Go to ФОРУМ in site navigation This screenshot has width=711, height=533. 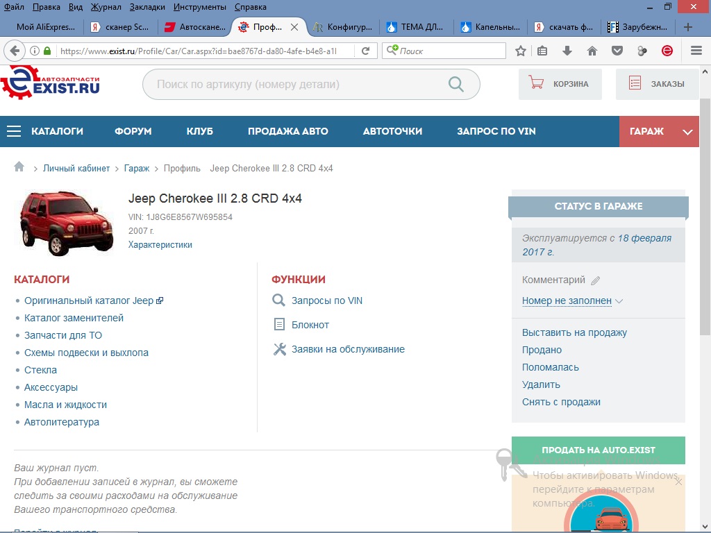click(x=133, y=131)
